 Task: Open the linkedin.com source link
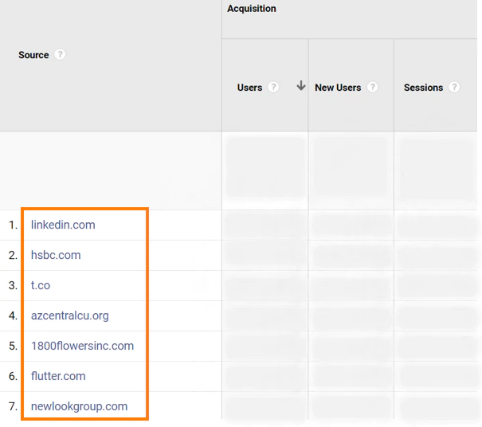63,225
